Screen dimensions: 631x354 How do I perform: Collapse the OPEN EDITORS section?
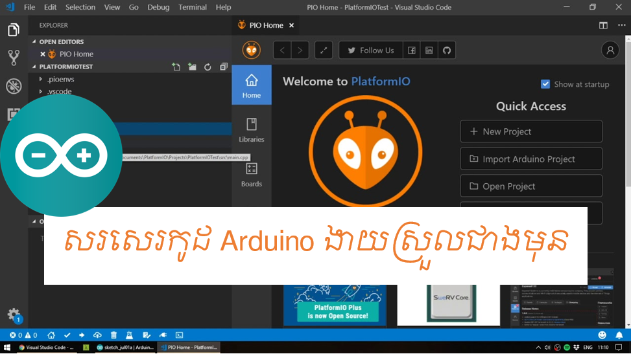[x=34, y=42]
